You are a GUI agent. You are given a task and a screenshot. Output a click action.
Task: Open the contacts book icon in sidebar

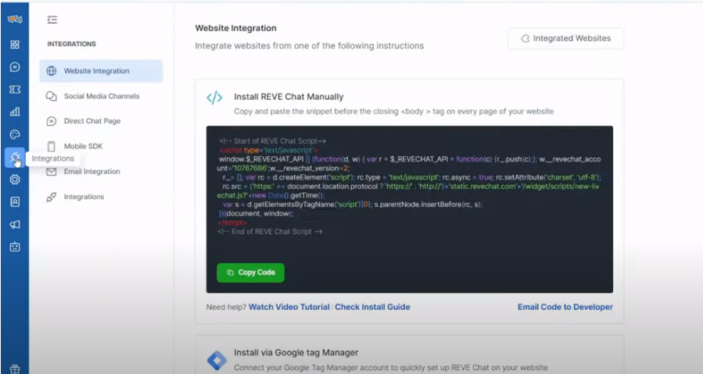point(15,202)
